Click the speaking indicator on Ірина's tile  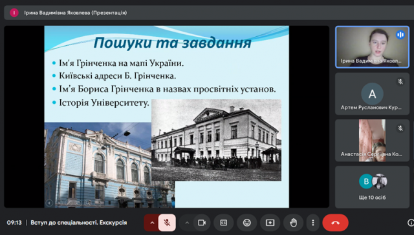click(400, 34)
